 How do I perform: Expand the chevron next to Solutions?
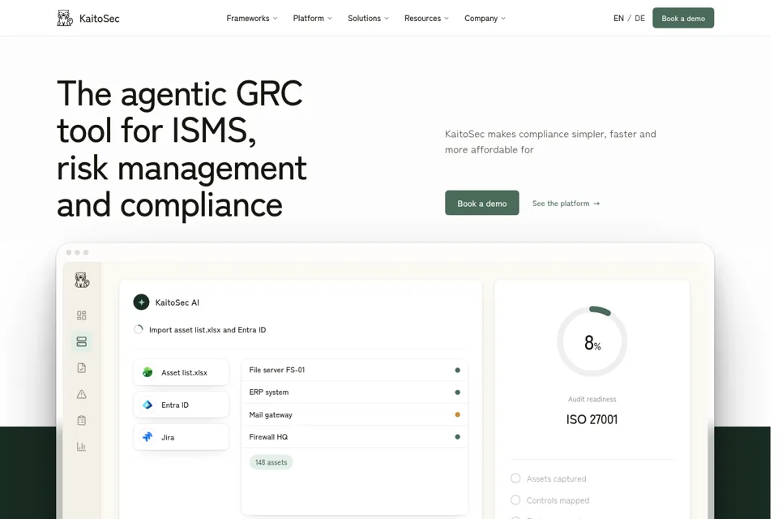point(387,19)
